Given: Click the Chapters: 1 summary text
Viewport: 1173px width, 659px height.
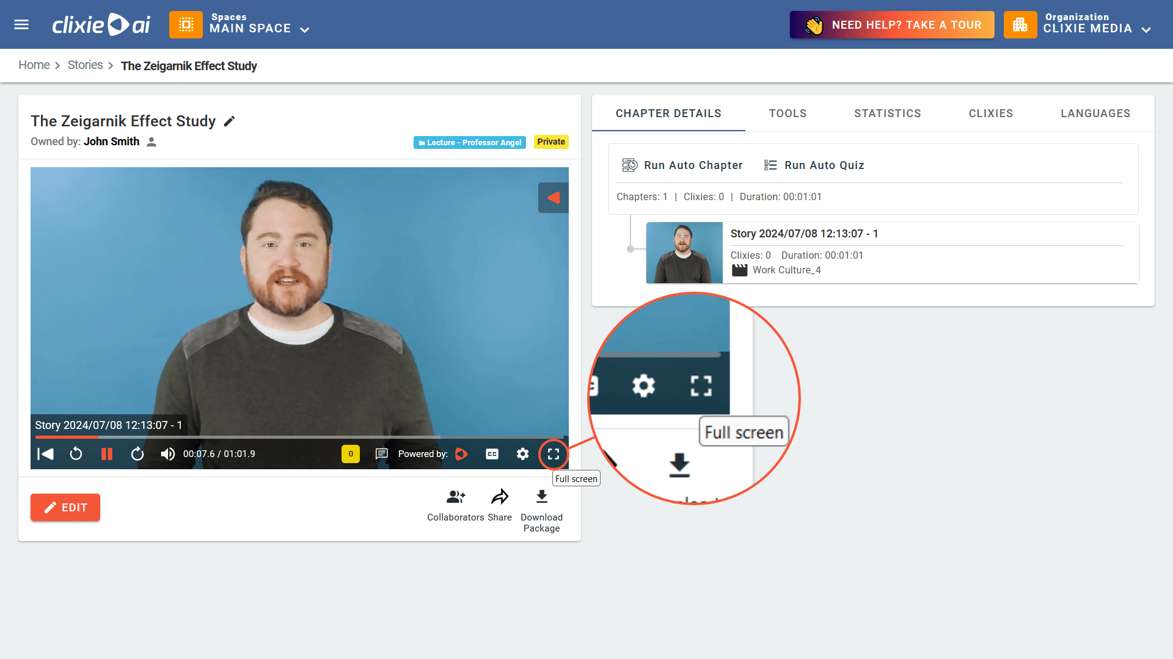Looking at the screenshot, I should 641,196.
